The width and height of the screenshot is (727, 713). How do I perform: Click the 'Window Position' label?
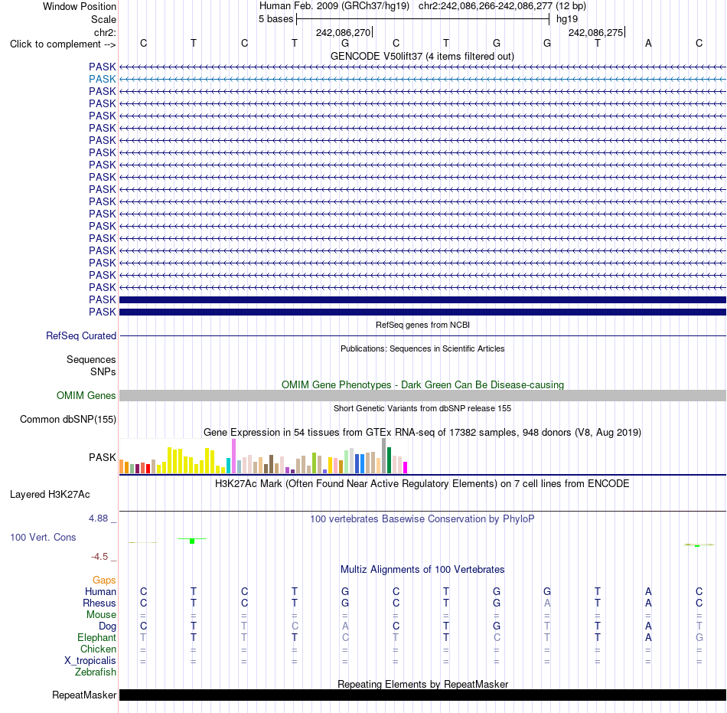[x=80, y=6]
